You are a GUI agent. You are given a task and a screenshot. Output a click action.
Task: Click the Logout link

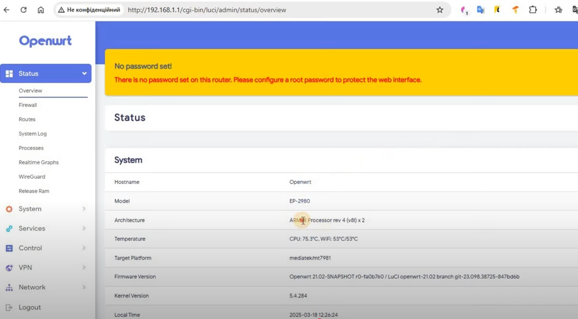point(30,307)
